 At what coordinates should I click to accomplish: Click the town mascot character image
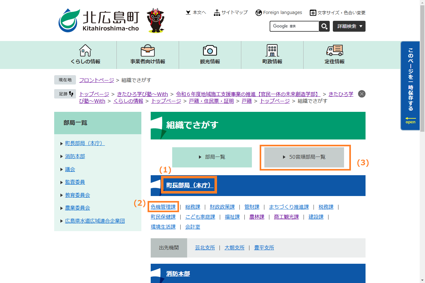point(156,21)
